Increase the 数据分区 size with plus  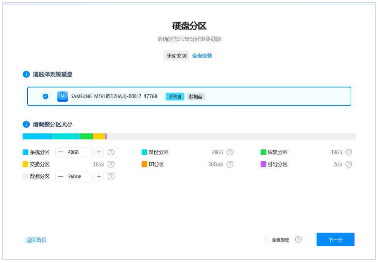click(x=99, y=176)
